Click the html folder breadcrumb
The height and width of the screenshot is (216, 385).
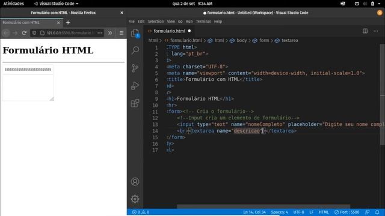[x=153, y=40]
